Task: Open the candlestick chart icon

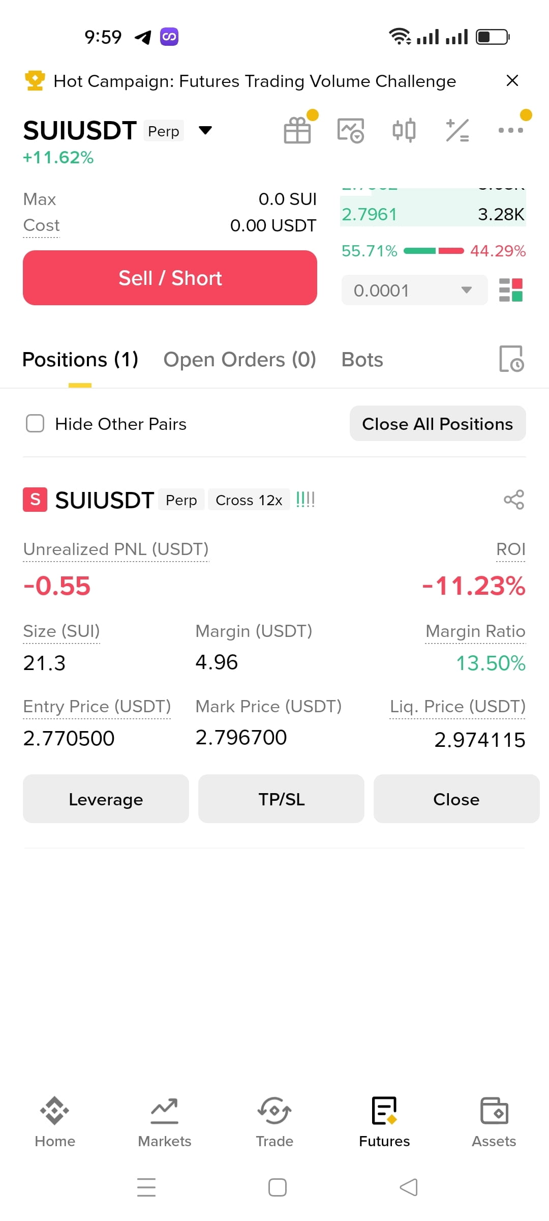Action: pos(404,130)
